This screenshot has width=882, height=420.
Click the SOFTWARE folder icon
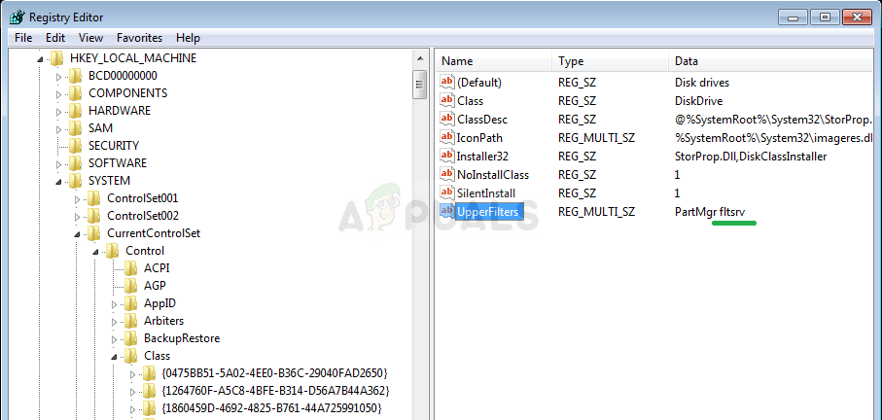pyautogui.click(x=75, y=163)
